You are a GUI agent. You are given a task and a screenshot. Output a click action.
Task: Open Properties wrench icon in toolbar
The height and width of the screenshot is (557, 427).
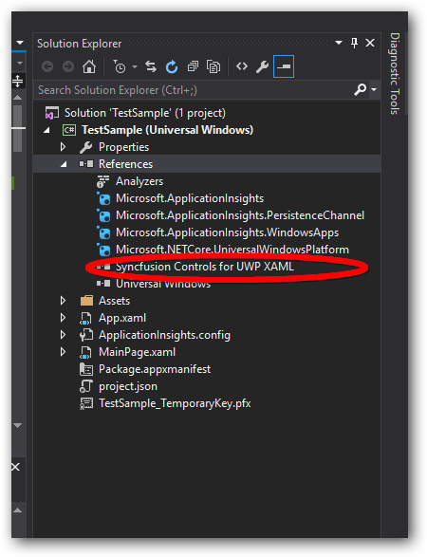point(262,66)
